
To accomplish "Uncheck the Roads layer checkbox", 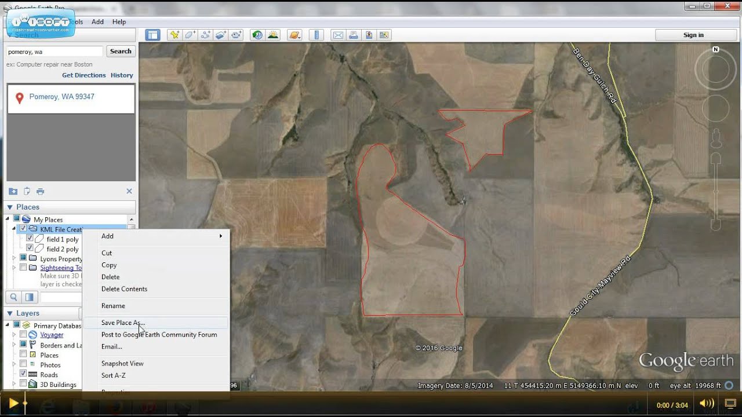I will (x=23, y=374).
